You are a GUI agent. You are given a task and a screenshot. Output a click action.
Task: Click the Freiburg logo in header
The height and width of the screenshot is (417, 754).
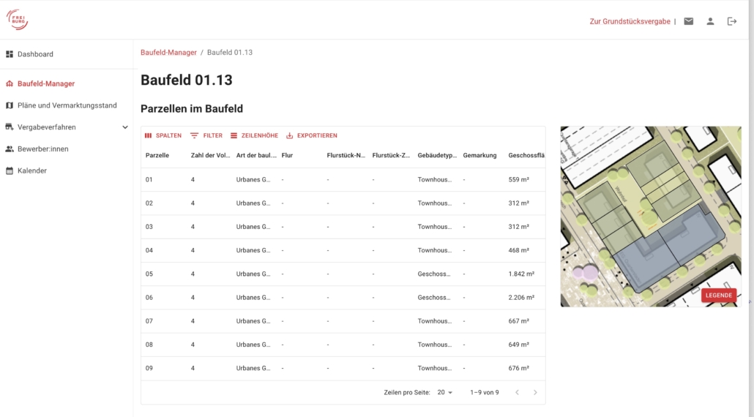pyautogui.click(x=17, y=20)
